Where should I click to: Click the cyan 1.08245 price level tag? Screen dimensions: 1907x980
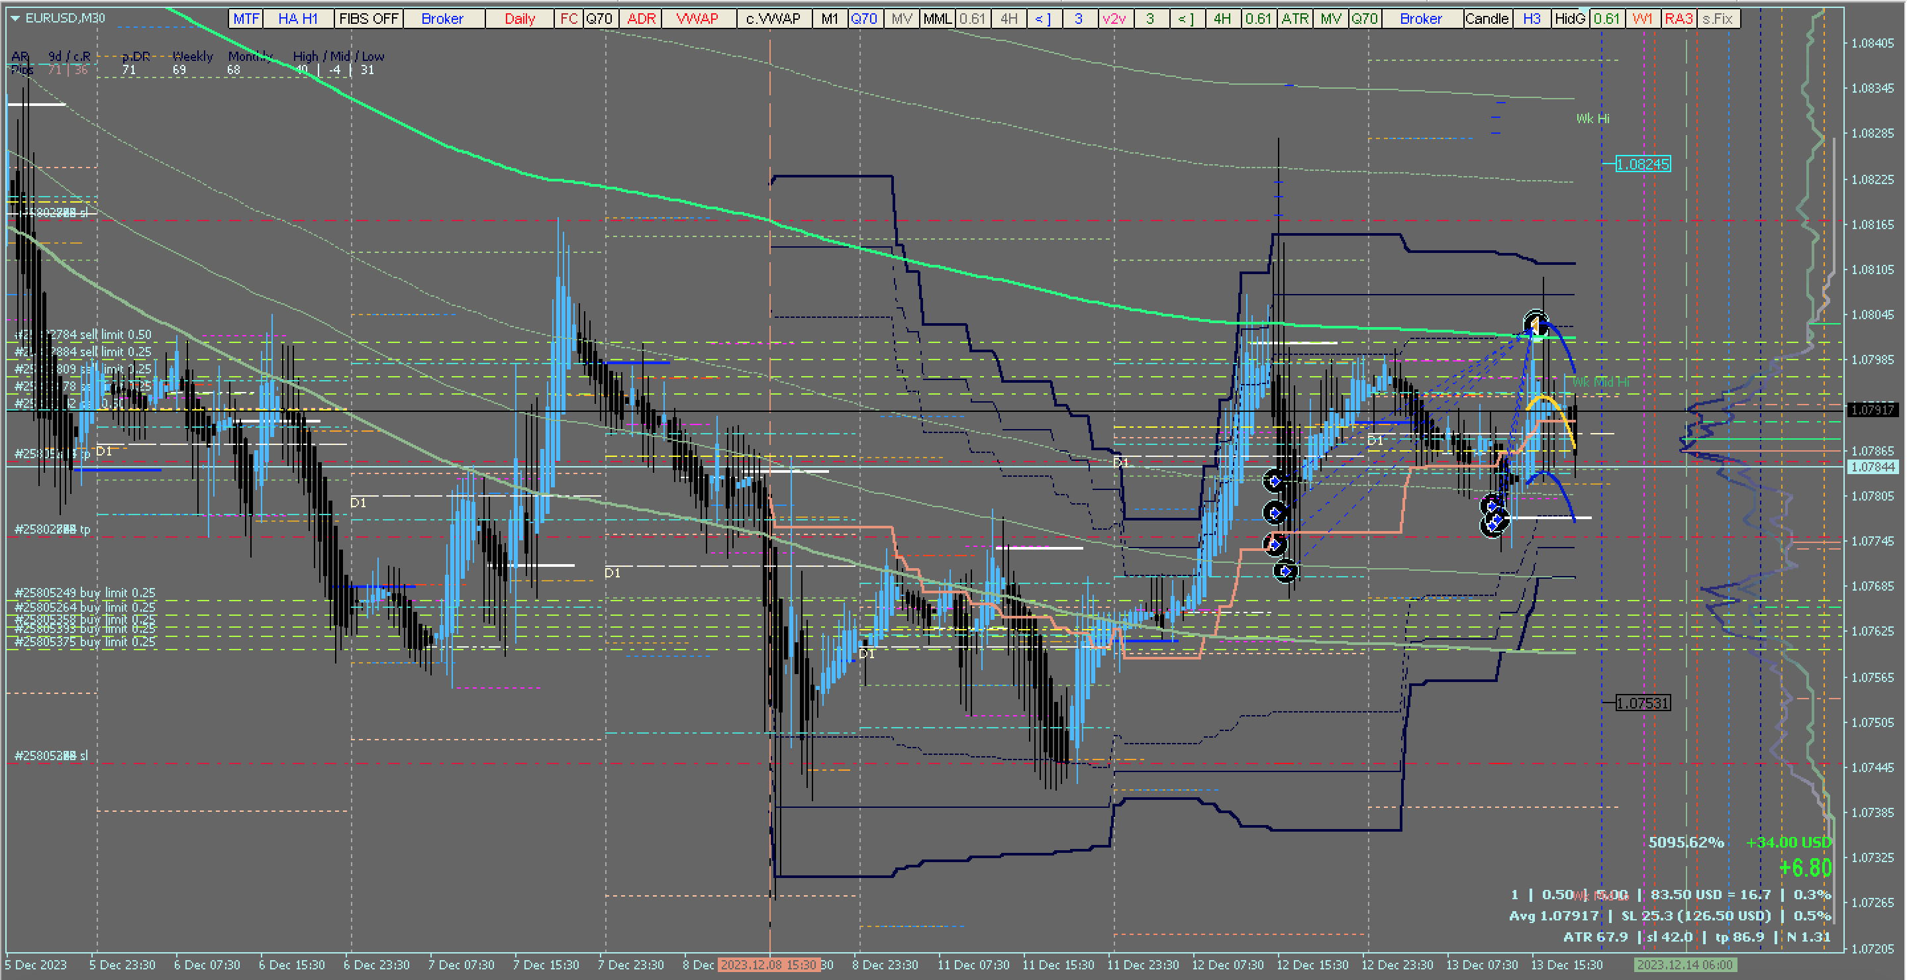[1643, 164]
